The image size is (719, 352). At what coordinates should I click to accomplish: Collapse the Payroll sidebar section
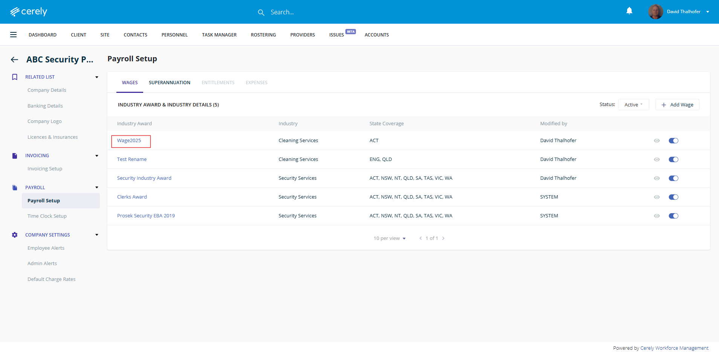pyautogui.click(x=97, y=187)
